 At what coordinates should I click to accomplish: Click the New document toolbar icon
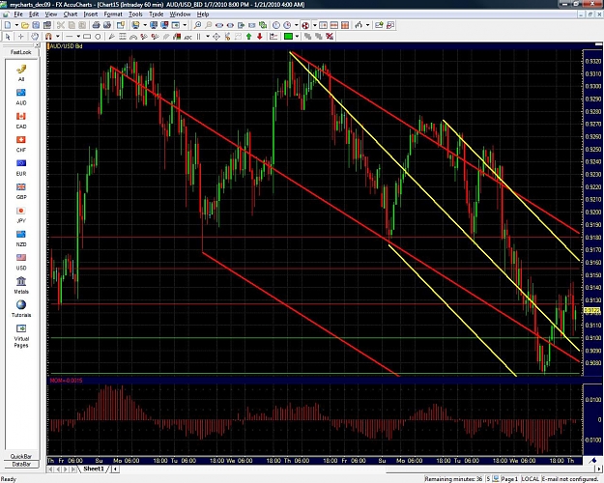pyautogui.click(x=8, y=25)
